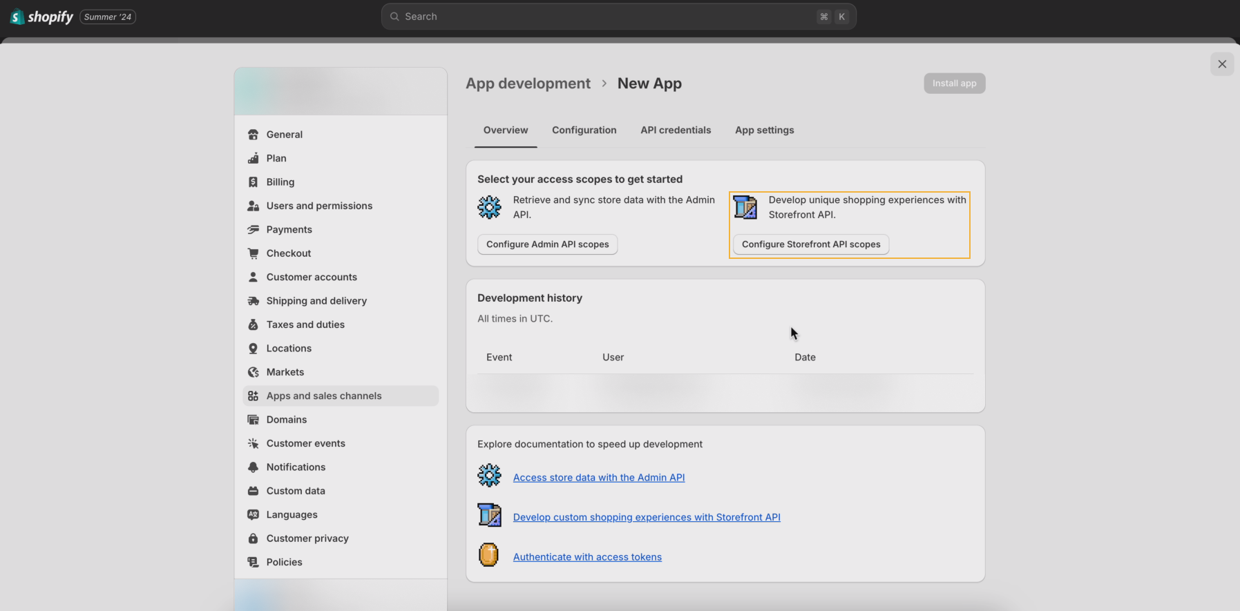This screenshot has height=611, width=1240.
Task: Click Configure Storefront API scopes button
Action: click(811, 244)
